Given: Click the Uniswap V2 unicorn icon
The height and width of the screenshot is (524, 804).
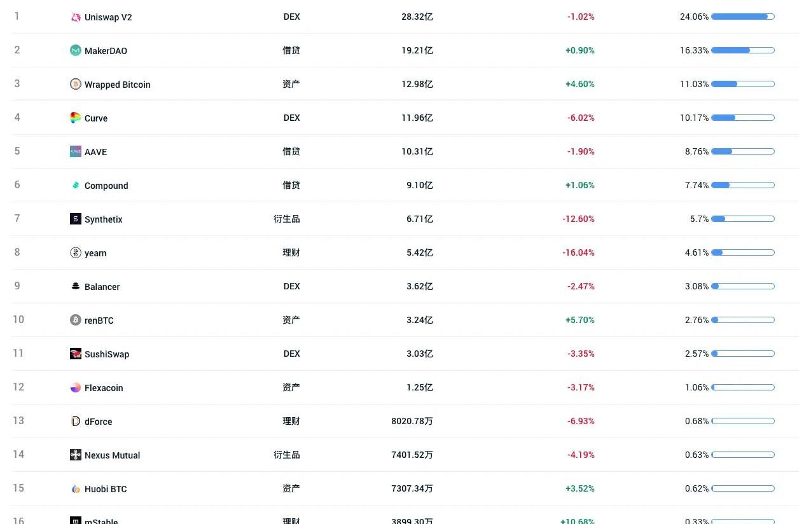Looking at the screenshot, I should click(x=76, y=17).
